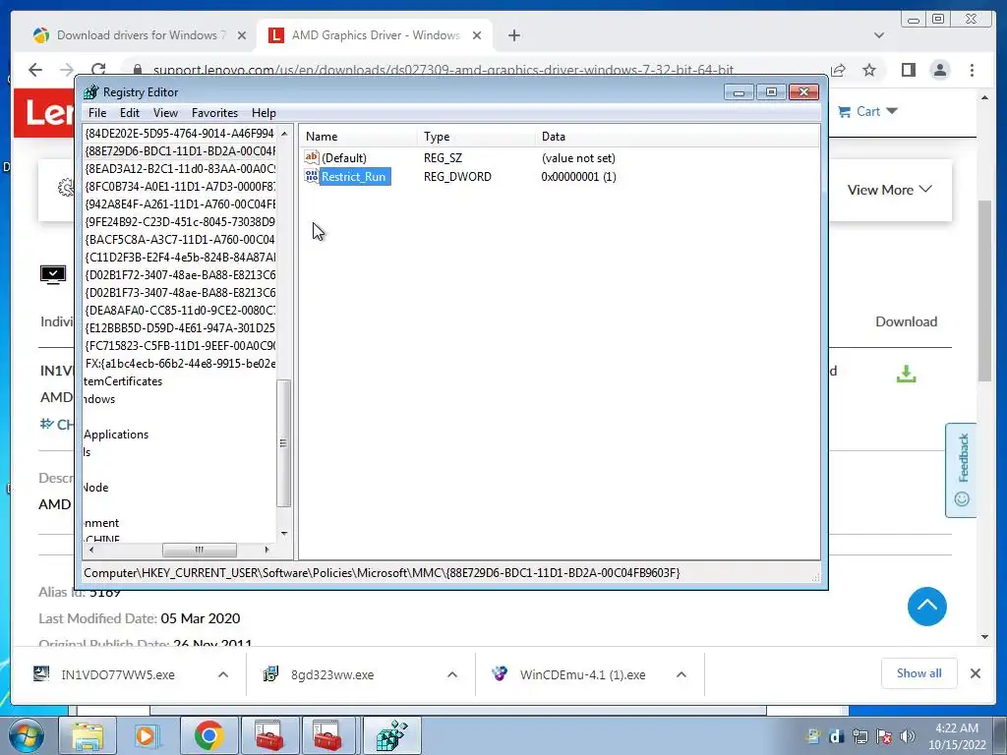Screen dimensions: 1007x755
Task: Select key {9FE24B92-C23D-451c-8045-73038D9
Action: (x=179, y=221)
